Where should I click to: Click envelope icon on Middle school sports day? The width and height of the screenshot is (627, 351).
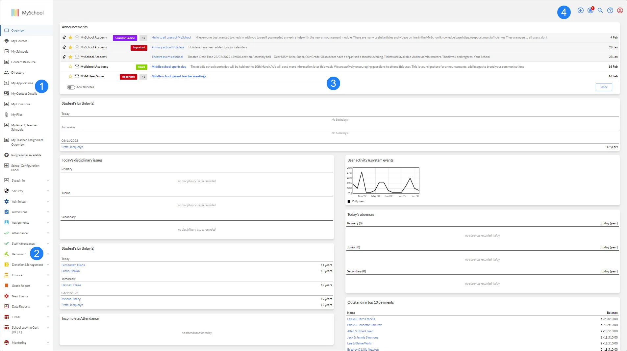(x=77, y=67)
